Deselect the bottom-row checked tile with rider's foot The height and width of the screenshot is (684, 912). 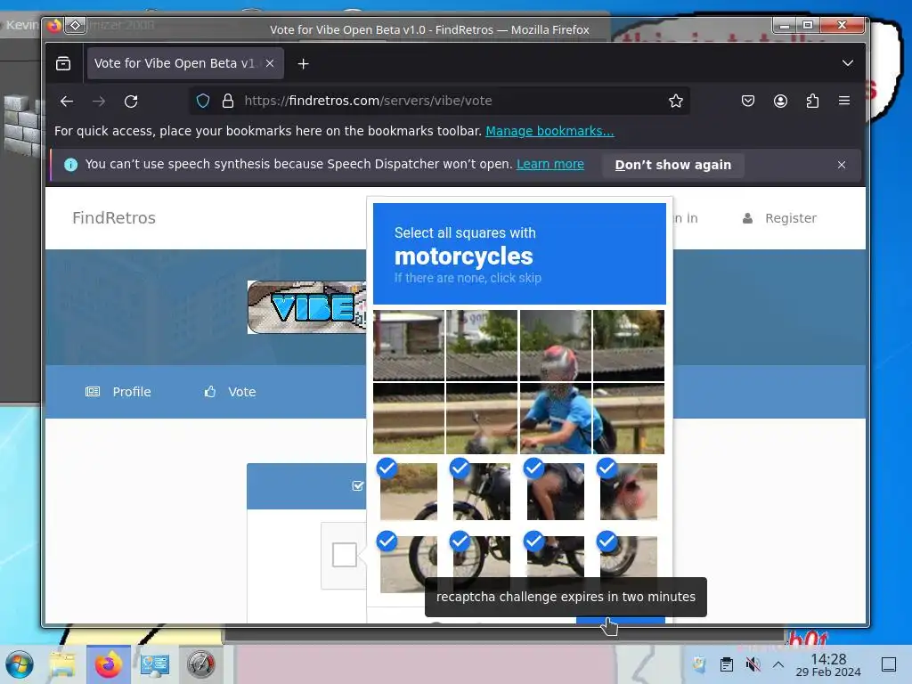[x=556, y=556]
